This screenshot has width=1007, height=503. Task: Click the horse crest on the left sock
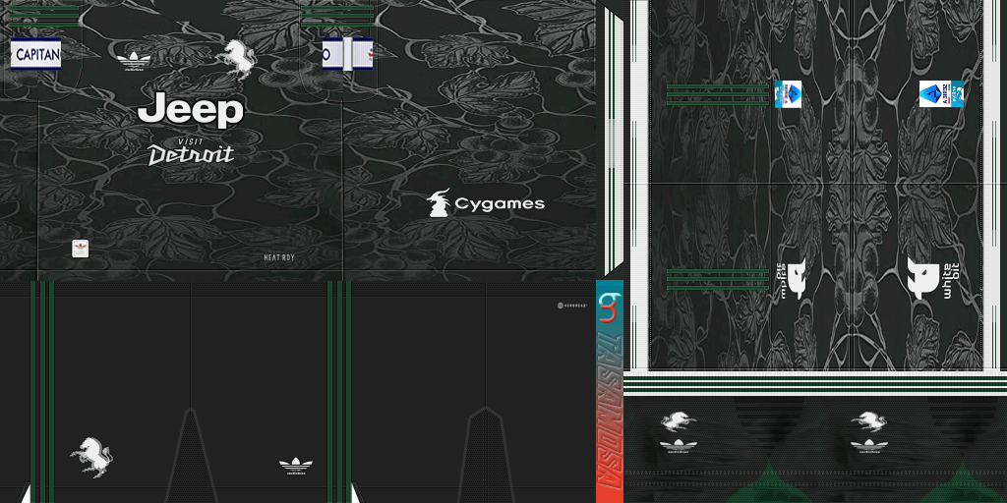pyautogui.click(x=678, y=422)
